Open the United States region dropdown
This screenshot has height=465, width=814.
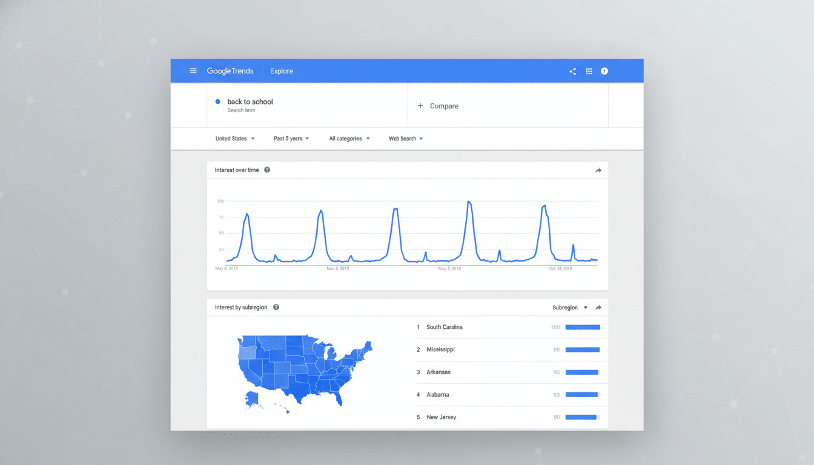234,139
